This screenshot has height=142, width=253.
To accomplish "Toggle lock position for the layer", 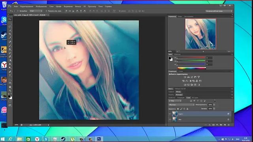I will tap(184, 109).
